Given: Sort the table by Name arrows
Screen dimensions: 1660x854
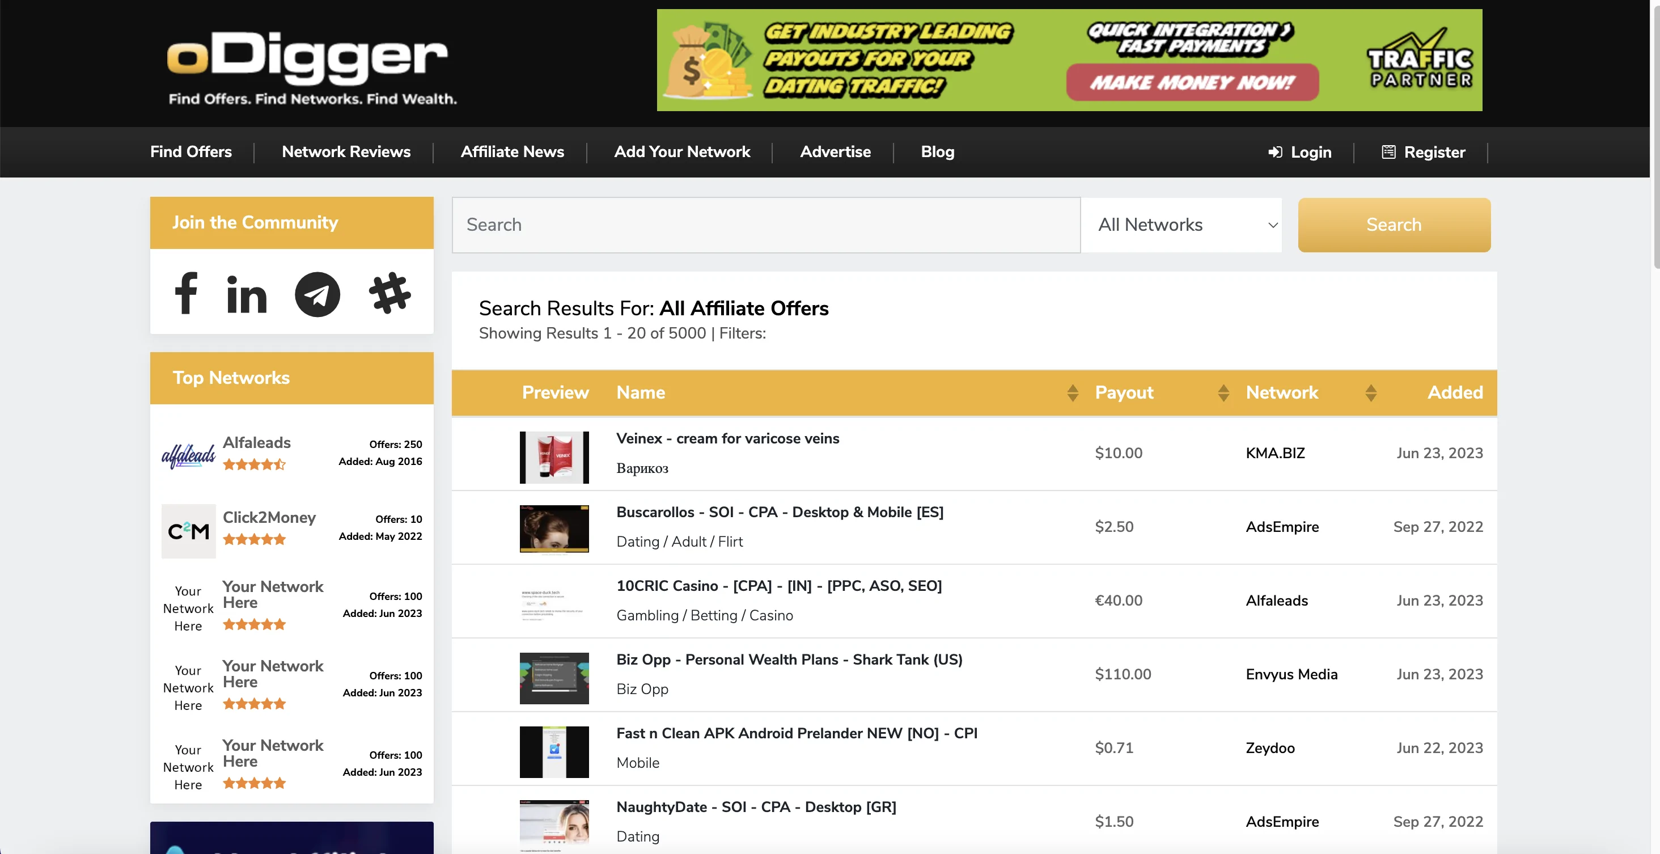Looking at the screenshot, I should (1072, 392).
